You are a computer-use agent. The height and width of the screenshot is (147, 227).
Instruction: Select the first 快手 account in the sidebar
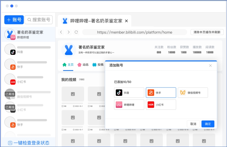coord(29,64)
